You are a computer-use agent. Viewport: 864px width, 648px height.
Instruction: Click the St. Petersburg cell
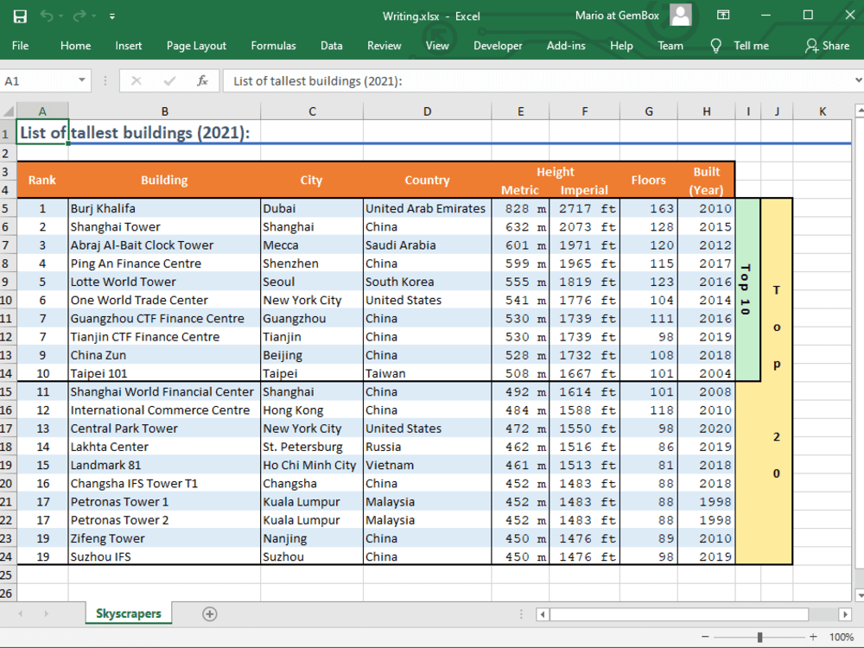[x=311, y=447]
